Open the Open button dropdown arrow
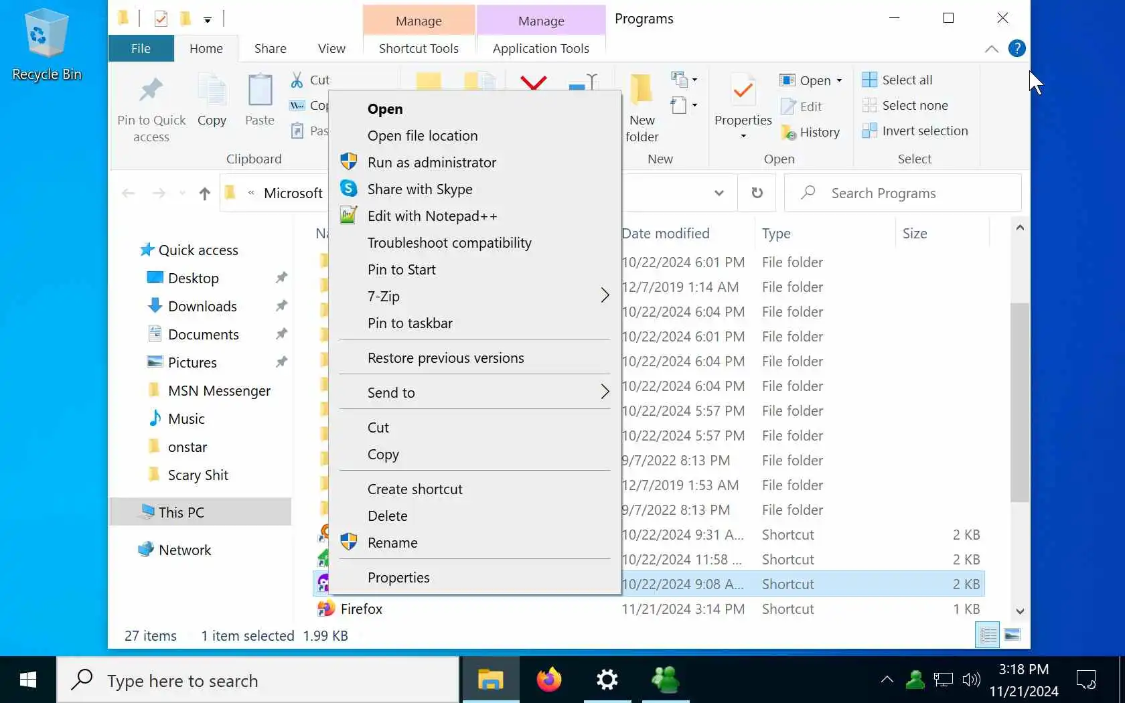 tap(839, 80)
